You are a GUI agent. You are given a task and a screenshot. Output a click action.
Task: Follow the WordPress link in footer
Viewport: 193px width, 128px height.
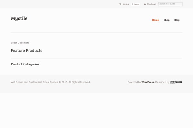148,82
